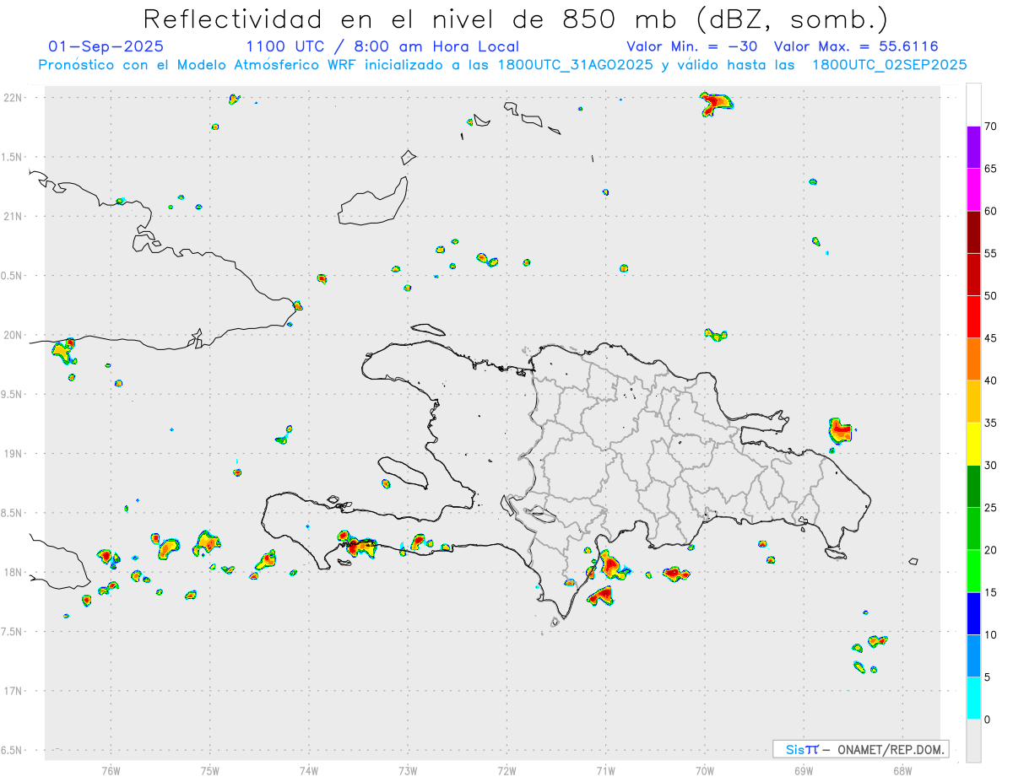Click the longitude axis label '73W'
The height and width of the screenshot is (782, 1013).
408,770
